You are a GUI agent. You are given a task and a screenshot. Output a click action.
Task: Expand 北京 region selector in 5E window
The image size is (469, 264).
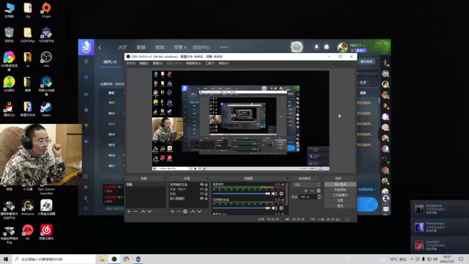click(x=364, y=82)
